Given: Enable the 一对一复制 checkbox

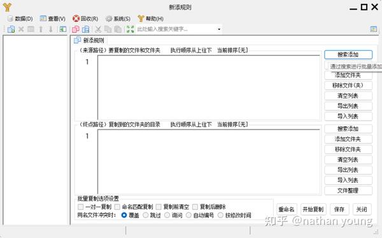Looking at the screenshot, I should pyautogui.click(x=80, y=207).
